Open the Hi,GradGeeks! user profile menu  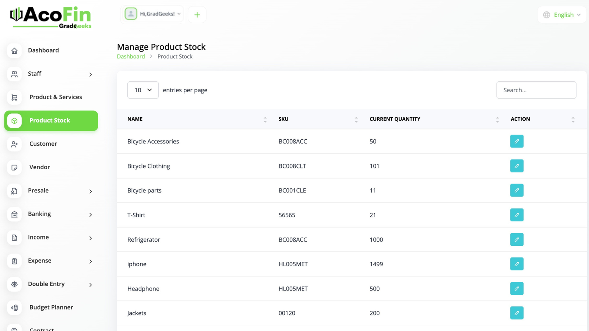[152, 14]
